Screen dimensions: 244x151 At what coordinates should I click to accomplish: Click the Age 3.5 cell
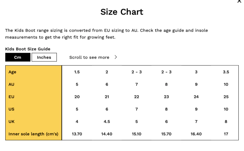tap(226, 72)
